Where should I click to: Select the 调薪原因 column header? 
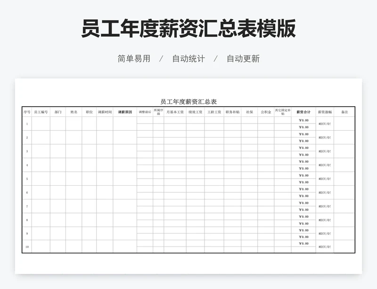point(125,112)
